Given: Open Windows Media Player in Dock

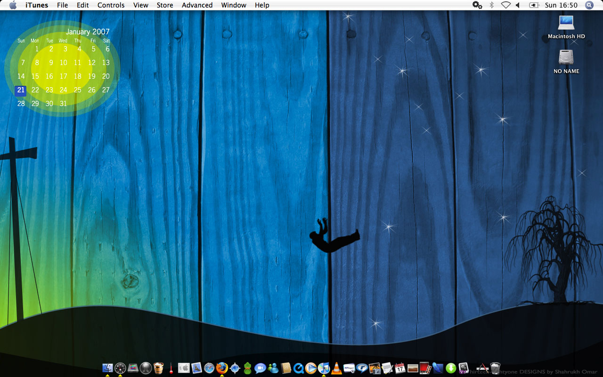Looking at the screenshot, I should point(311,368).
